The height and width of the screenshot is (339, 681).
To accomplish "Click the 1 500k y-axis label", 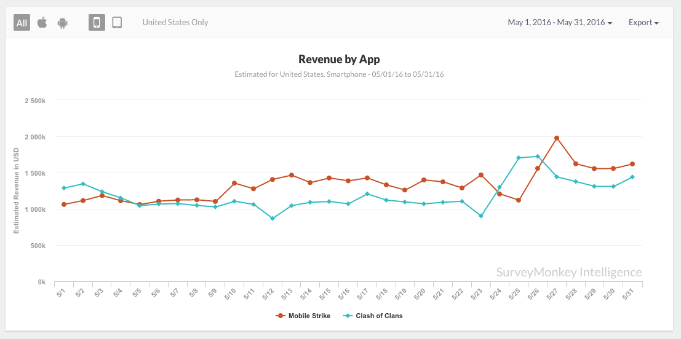I will (x=35, y=173).
